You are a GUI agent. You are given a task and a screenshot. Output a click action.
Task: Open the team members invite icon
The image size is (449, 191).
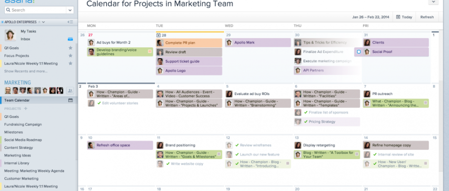coord(70,90)
